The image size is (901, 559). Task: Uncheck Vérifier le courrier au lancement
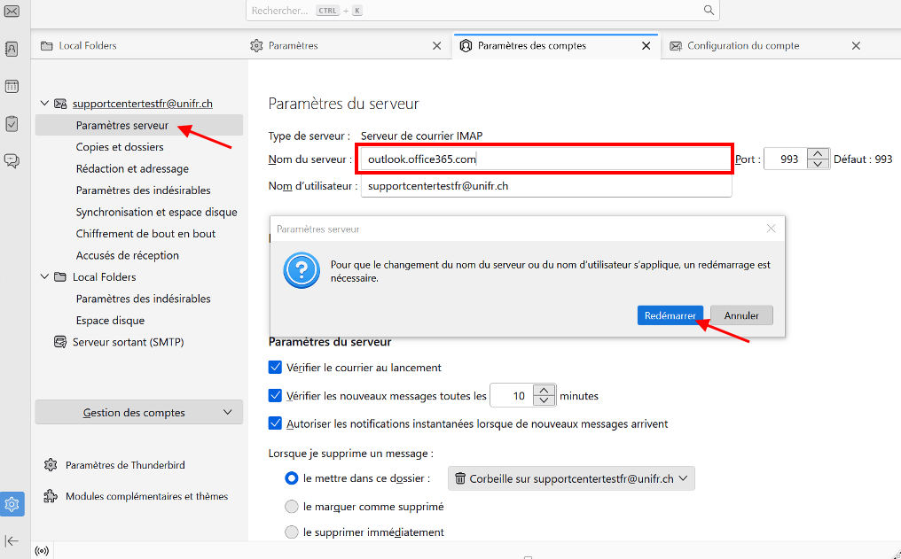click(275, 367)
